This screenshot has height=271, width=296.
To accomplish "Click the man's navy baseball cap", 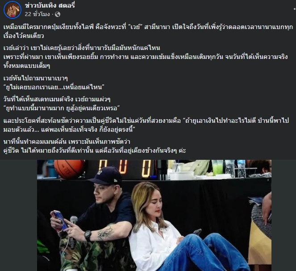I will [x=105, y=176].
